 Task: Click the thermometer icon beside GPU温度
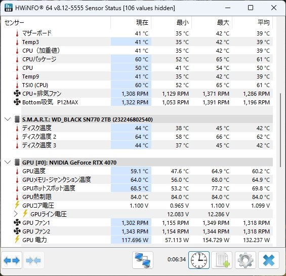pyautogui.click(x=17, y=171)
